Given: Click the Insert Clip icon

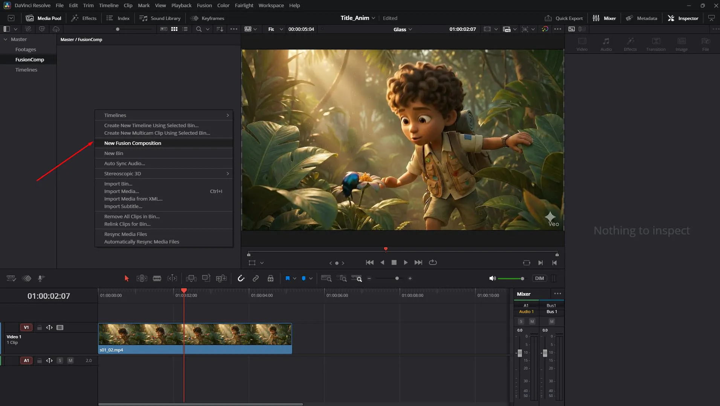Looking at the screenshot, I should 191,278.
